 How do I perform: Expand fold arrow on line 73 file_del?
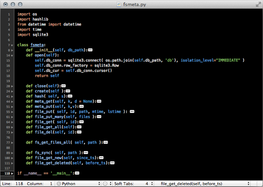(12, 132)
